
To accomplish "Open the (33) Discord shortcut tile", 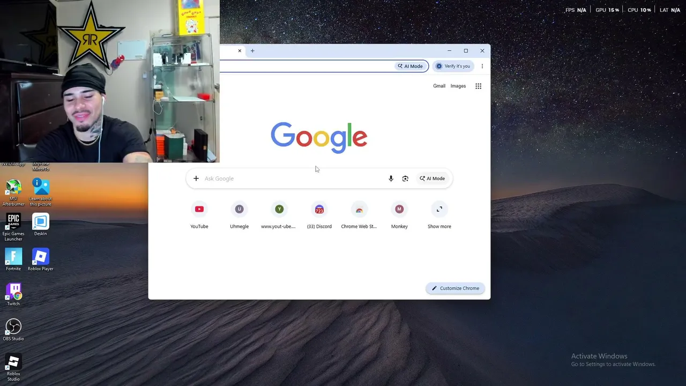I will pyautogui.click(x=319, y=216).
